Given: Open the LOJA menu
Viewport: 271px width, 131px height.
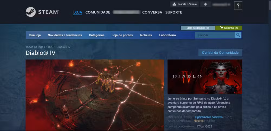Looking at the screenshot, I should click(78, 12).
